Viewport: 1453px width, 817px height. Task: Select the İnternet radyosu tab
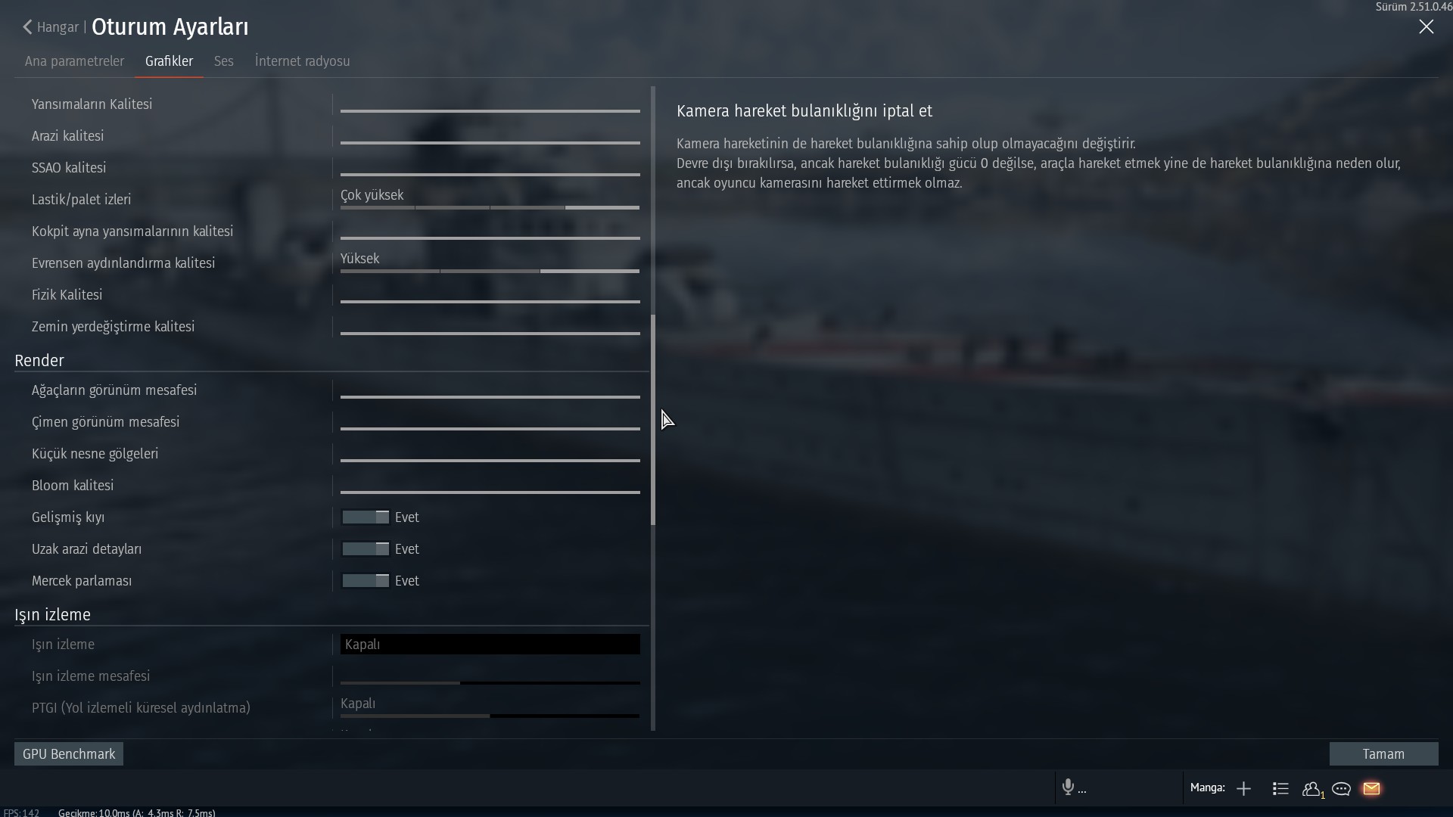[x=302, y=61]
